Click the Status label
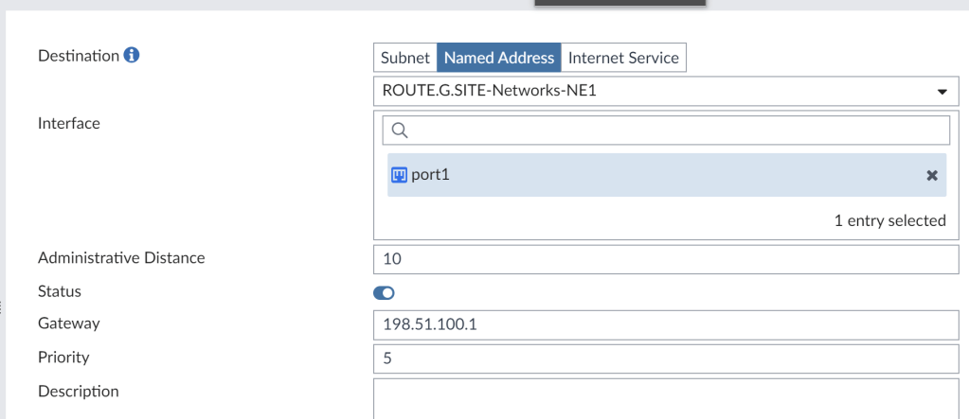The width and height of the screenshot is (969, 419). [59, 291]
